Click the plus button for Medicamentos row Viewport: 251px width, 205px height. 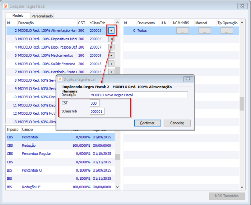coord(111,55)
